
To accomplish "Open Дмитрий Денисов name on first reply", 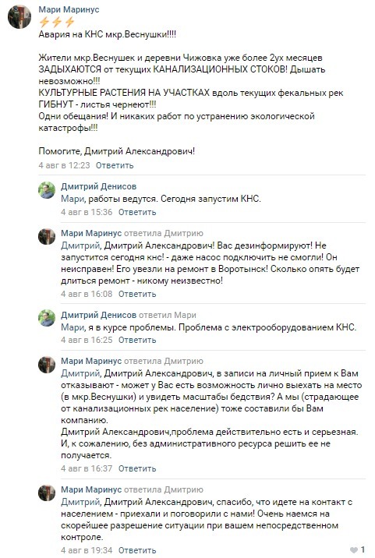I will pos(99,186).
